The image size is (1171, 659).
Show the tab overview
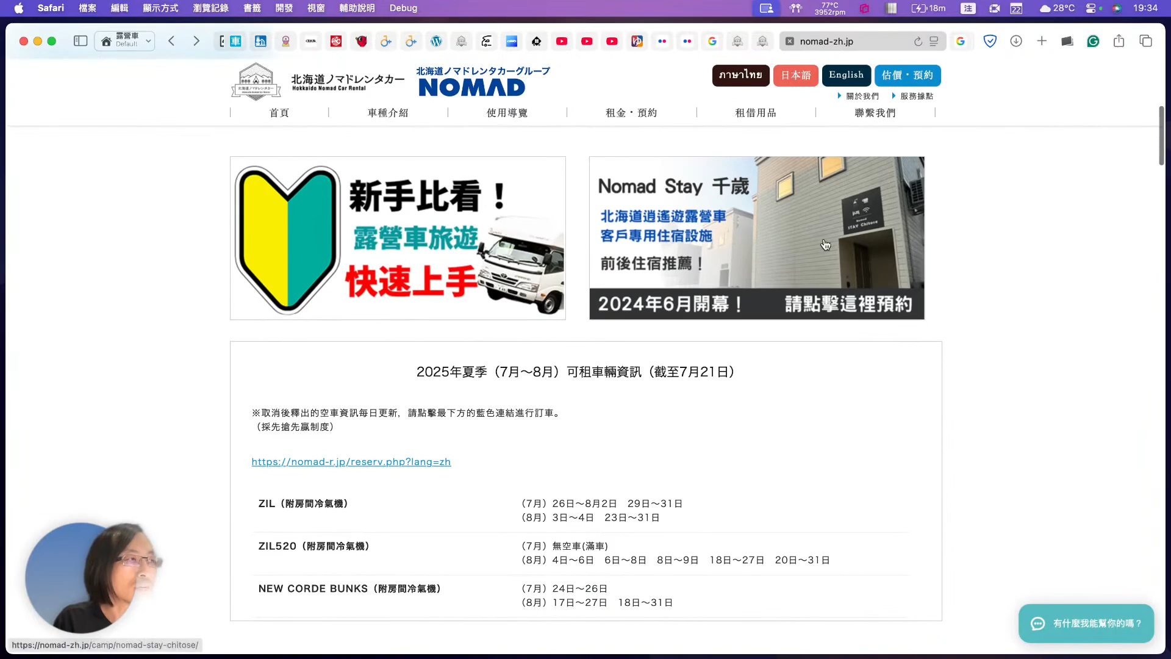tap(1145, 41)
